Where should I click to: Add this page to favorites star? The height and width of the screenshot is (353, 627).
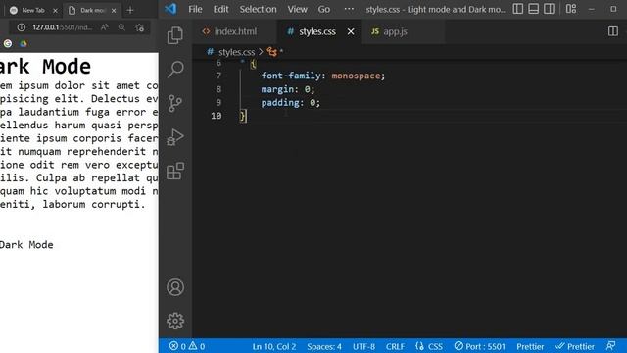click(x=139, y=27)
